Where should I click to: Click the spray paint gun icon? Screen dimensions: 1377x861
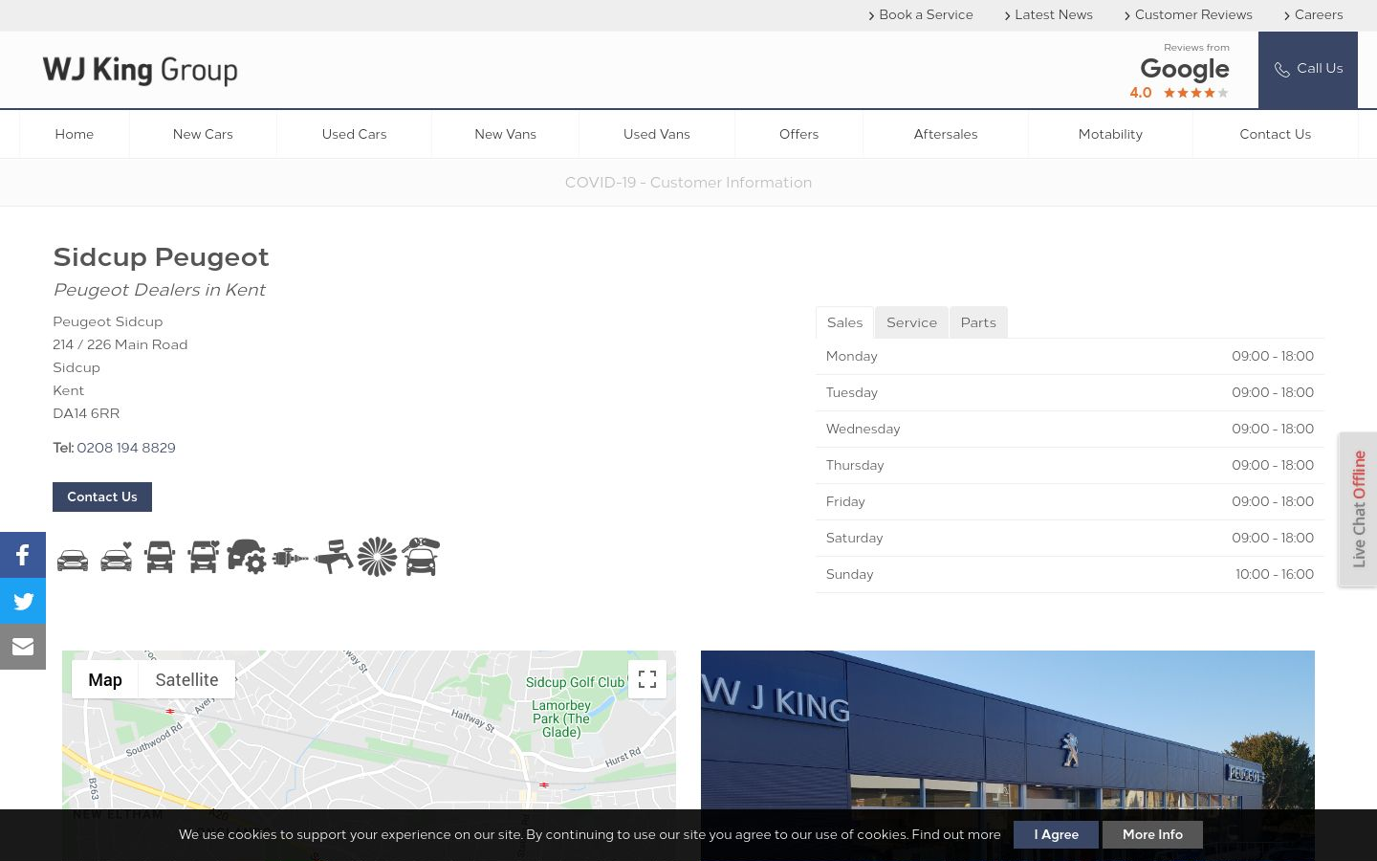pyautogui.click(x=333, y=557)
